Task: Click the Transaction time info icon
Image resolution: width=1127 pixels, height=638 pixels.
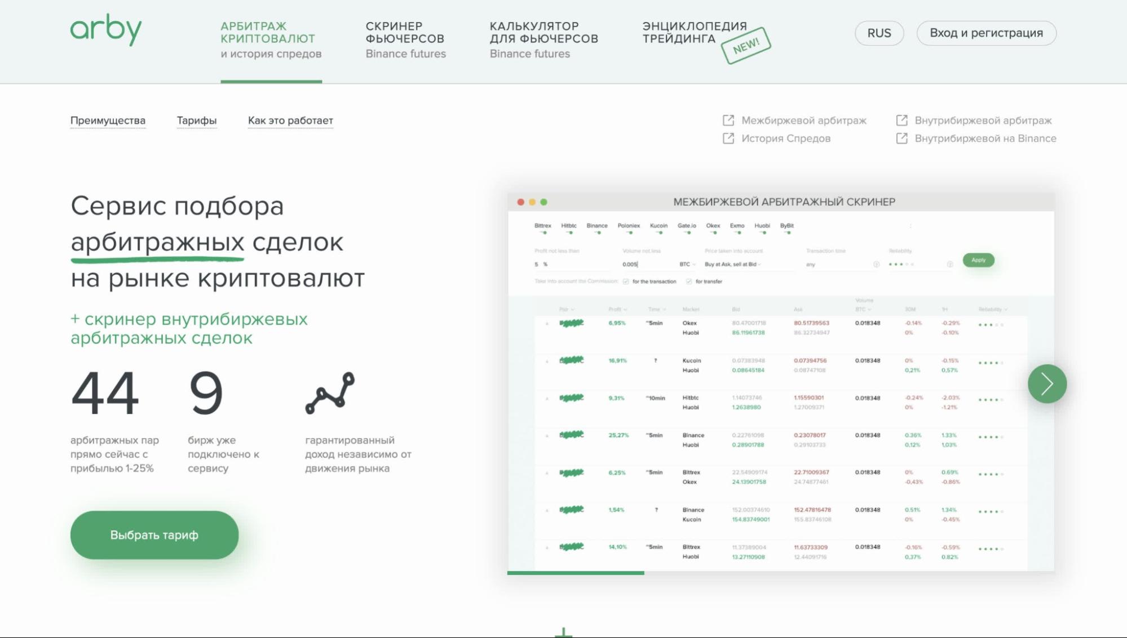Action: (876, 264)
